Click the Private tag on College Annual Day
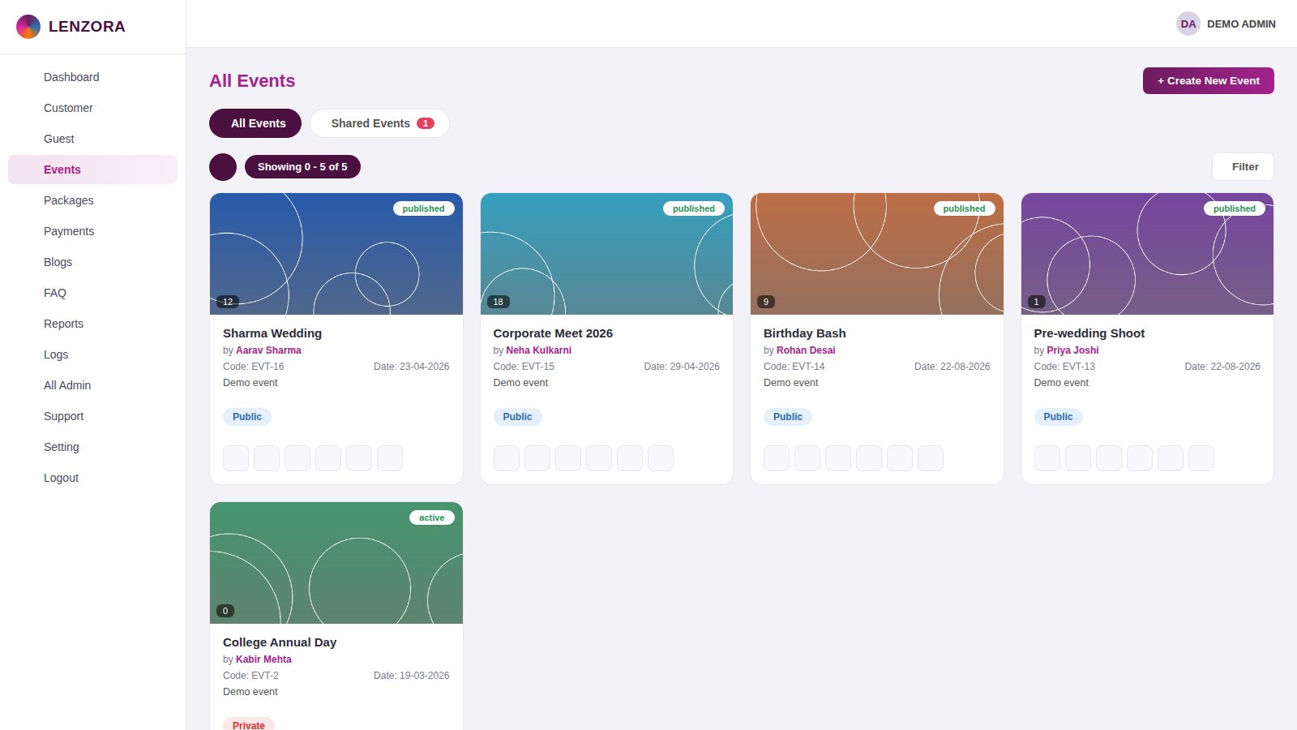Viewport: 1297px width, 730px height. pyautogui.click(x=248, y=725)
